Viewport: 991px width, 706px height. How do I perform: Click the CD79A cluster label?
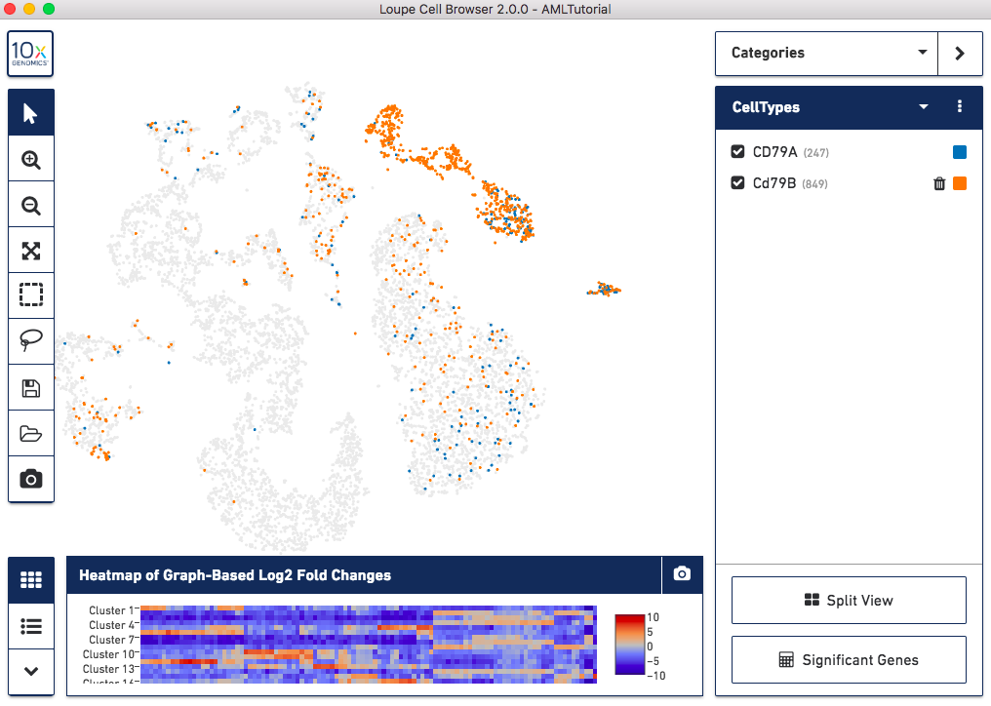pos(774,152)
